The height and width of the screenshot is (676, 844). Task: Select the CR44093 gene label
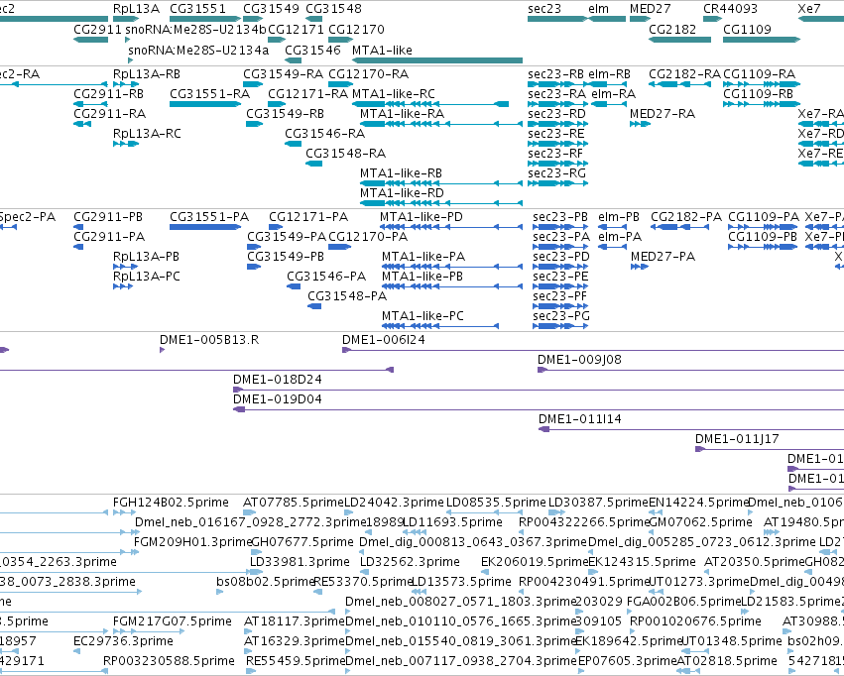[730, 9]
